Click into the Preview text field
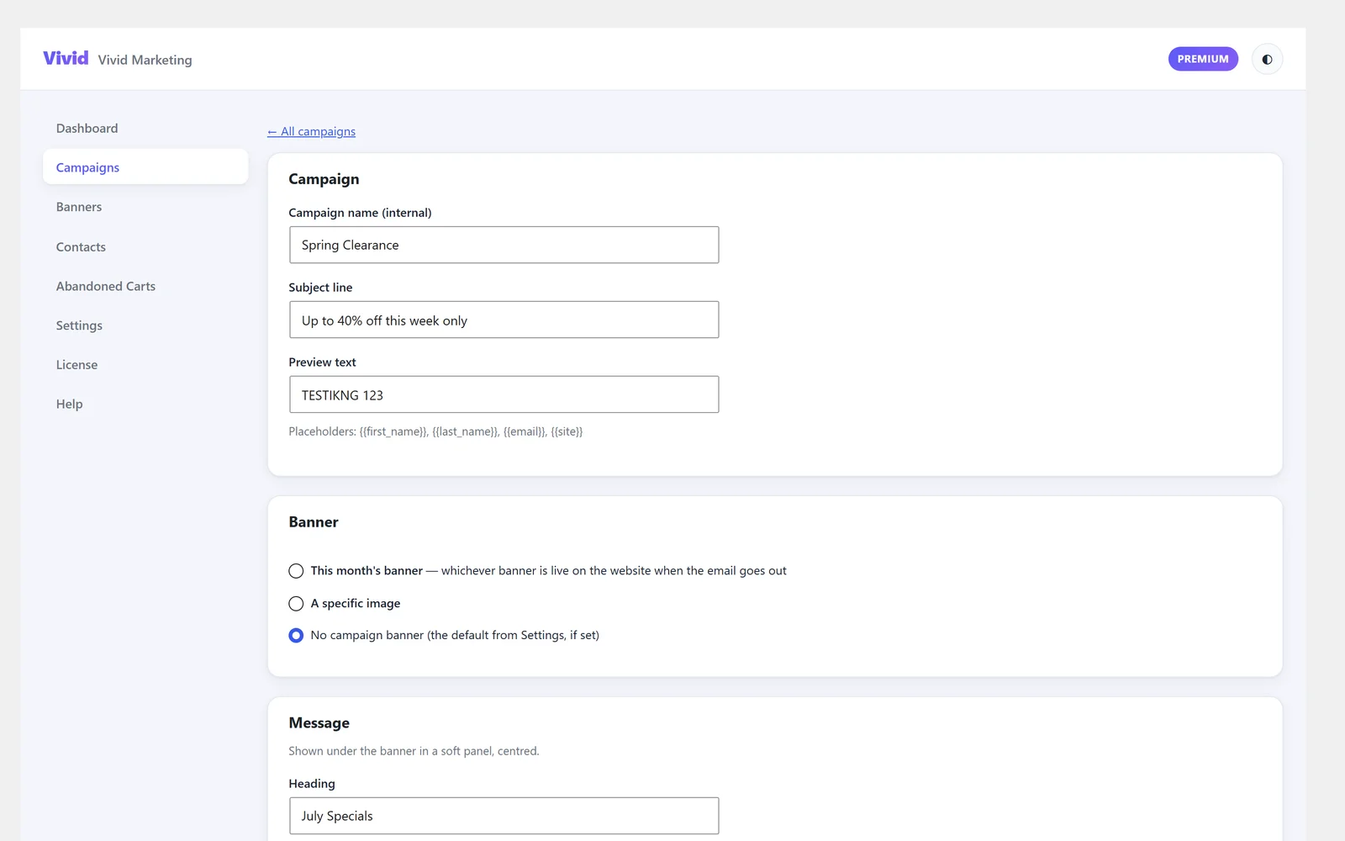This screenshot has height=841, width=1345. (x=504, y=394)
